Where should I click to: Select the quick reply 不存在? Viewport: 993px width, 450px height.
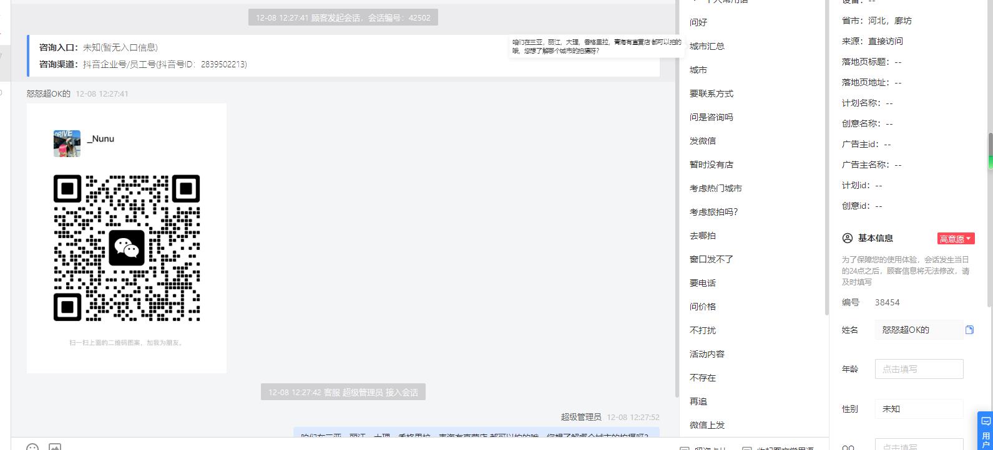pyautogui.click(x=703, y=378)
